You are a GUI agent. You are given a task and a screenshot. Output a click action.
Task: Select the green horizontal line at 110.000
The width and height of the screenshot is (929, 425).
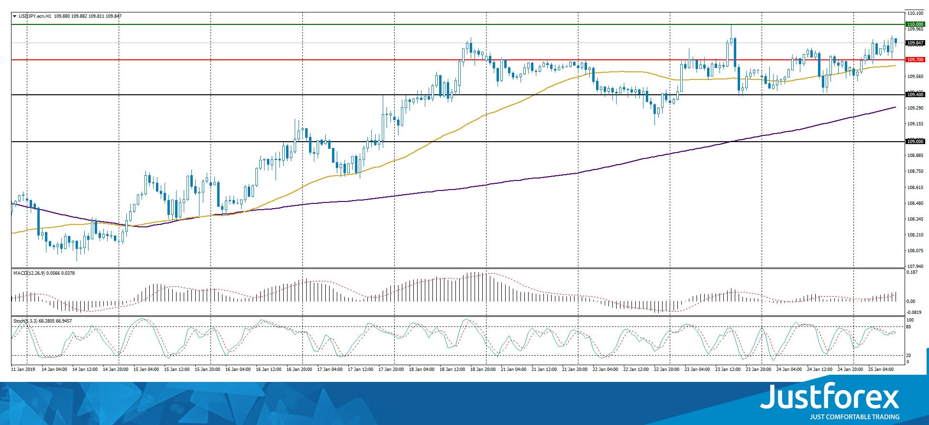458,24
